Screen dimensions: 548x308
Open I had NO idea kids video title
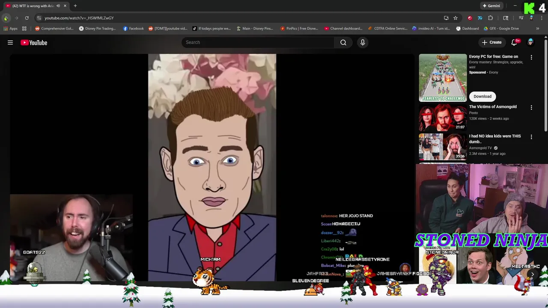pyautogui.click(x=495, y=139)
